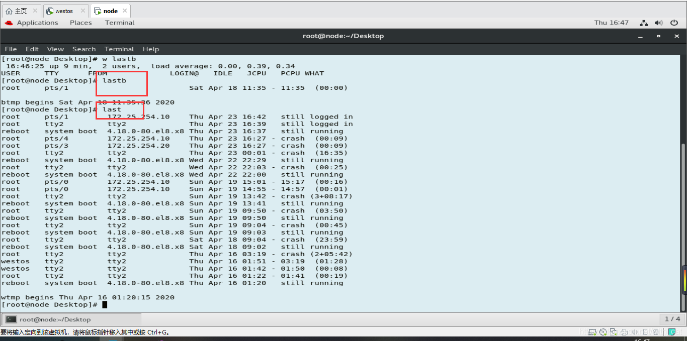Click the VMware sound card status icon
The width and height of the screenshot is (687, 341).
coord(634,332)
